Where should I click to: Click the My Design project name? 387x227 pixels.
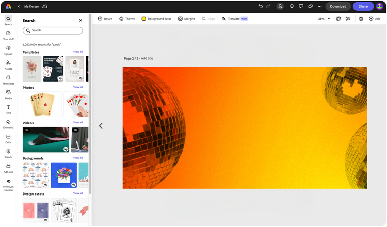click(x=31, y=6)
